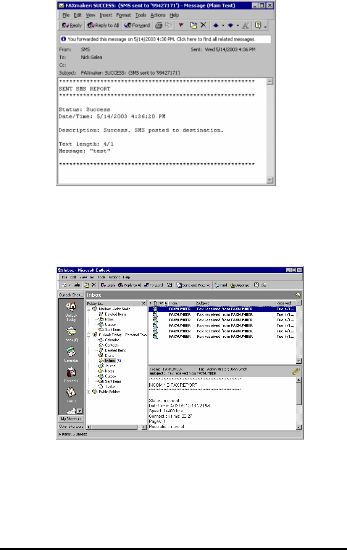Click the Forward button in the Message window
The height and width of the screenshot is (550, 347).
tap(137, 25)
